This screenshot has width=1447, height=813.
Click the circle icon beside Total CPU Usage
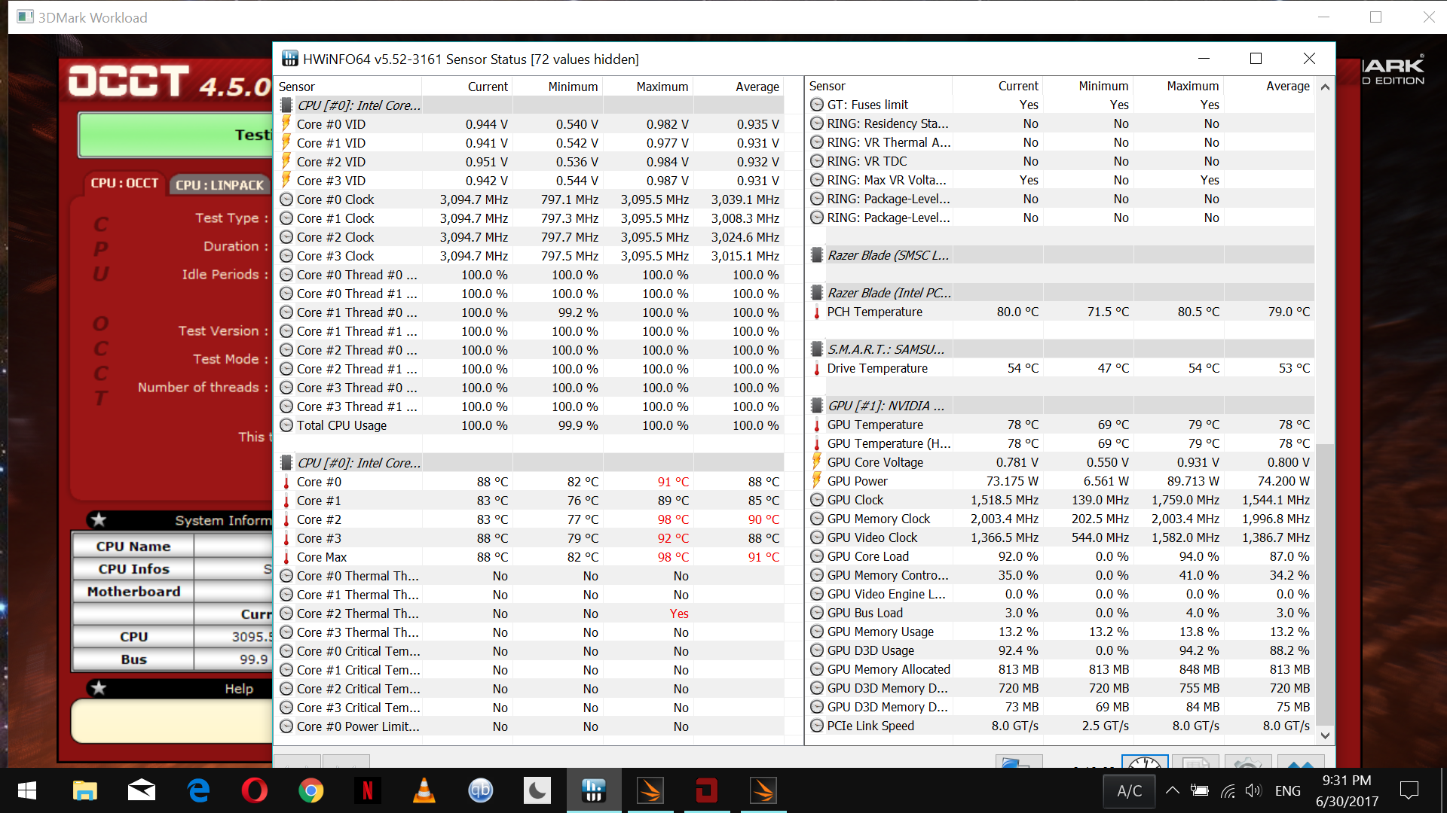(x=286, y=425)
